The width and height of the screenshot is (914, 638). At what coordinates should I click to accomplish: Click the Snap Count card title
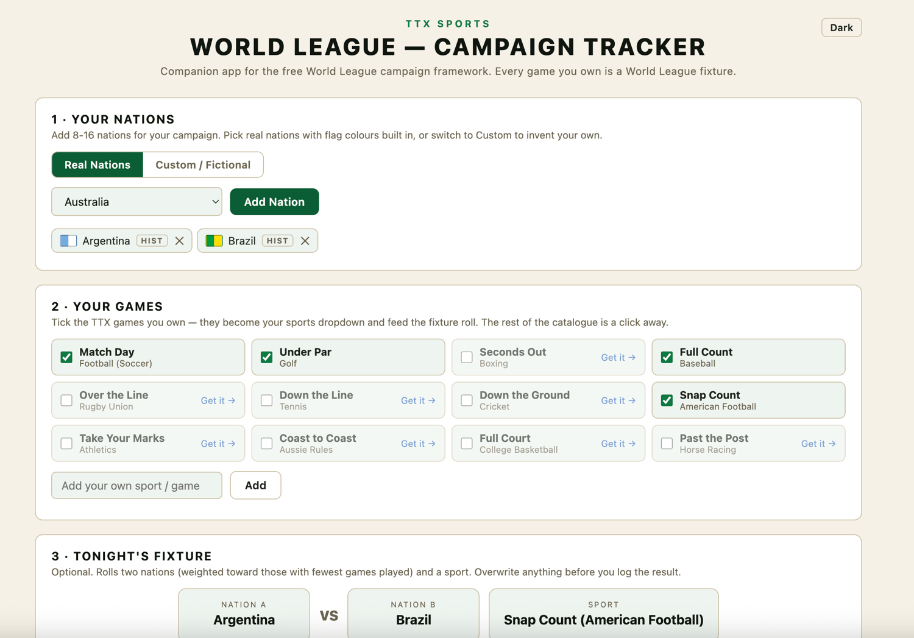point(710,395)
